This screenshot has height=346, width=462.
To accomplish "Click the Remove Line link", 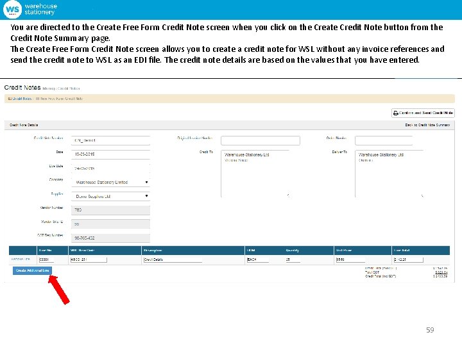I will tap(21, 259).
